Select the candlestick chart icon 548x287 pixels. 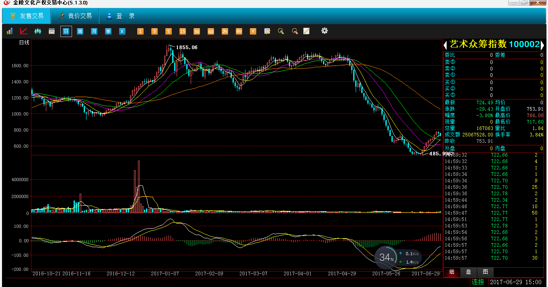(x=38, y=31)
